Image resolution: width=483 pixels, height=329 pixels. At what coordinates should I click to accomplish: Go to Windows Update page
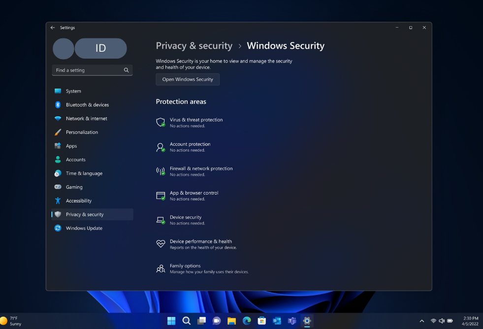point(92,228)
